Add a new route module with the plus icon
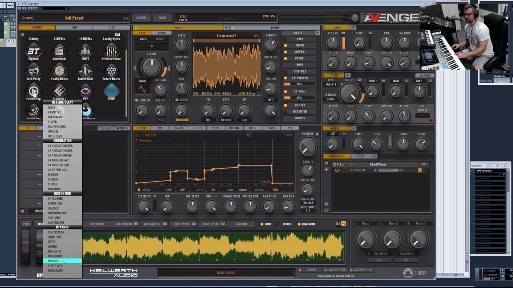 317,33
